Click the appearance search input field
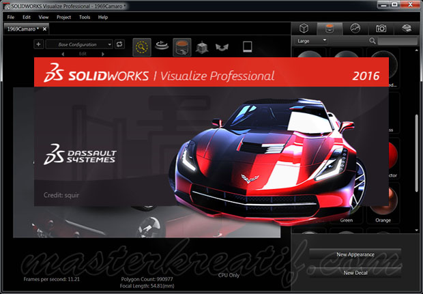 point(397,41)
